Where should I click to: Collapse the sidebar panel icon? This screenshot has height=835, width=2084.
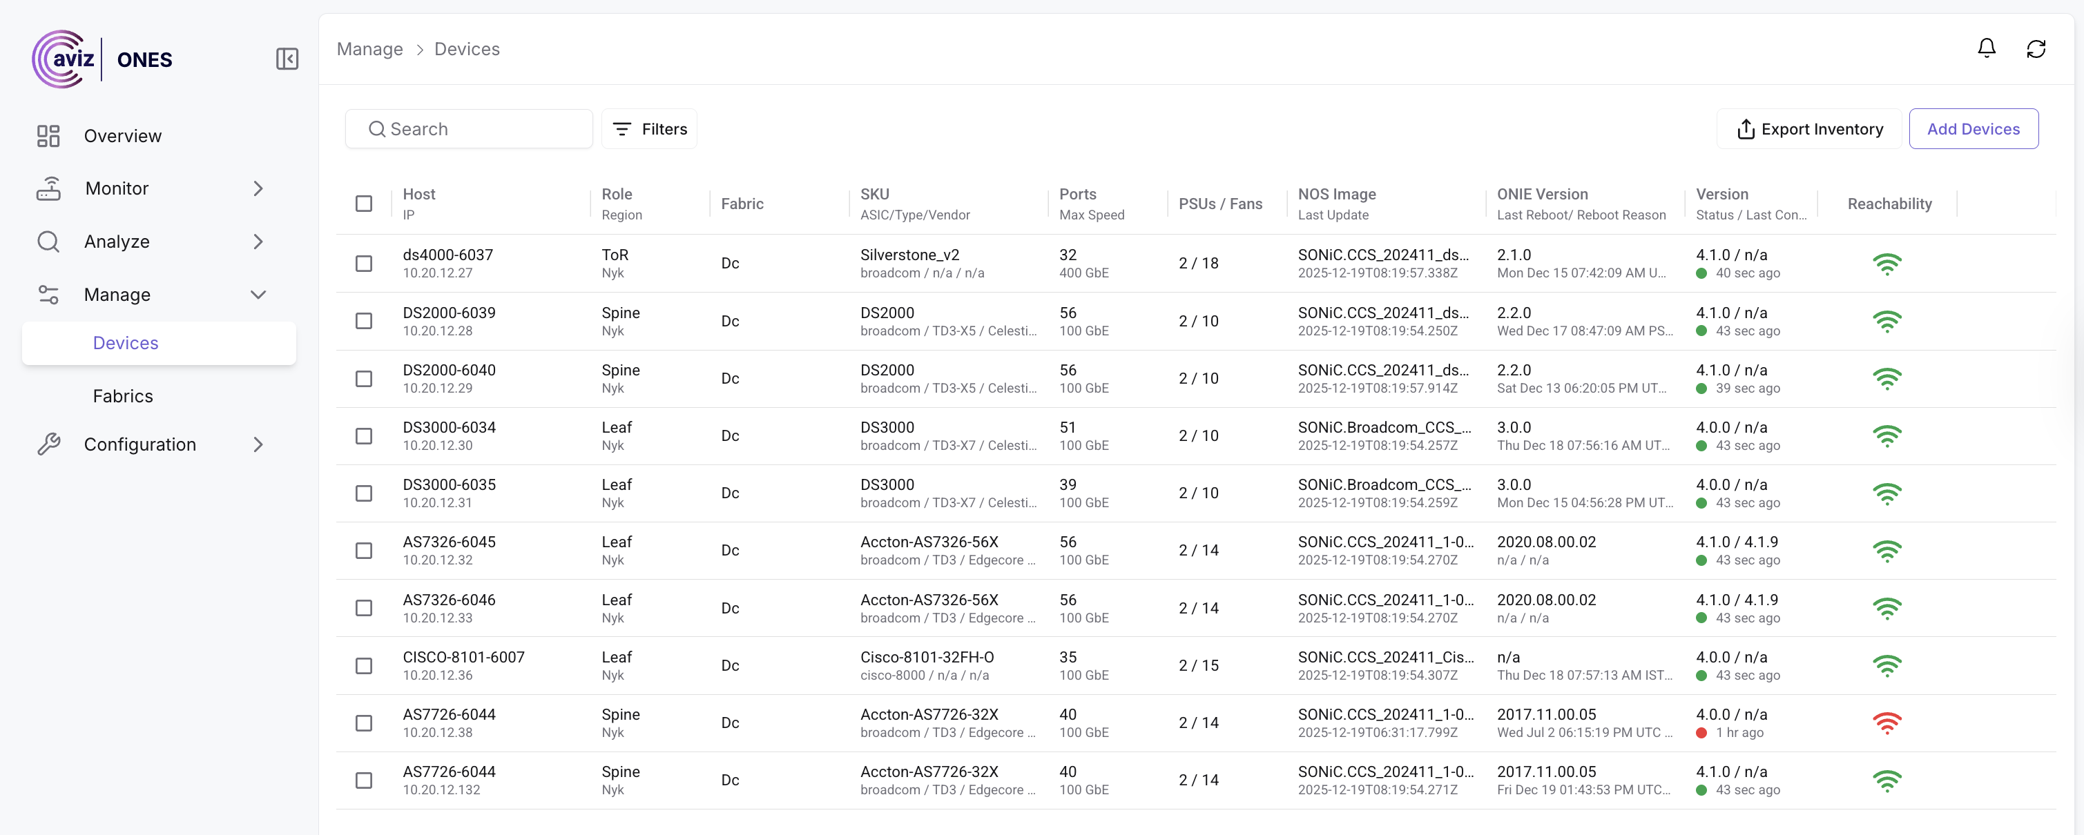click(x=287, y=59)
